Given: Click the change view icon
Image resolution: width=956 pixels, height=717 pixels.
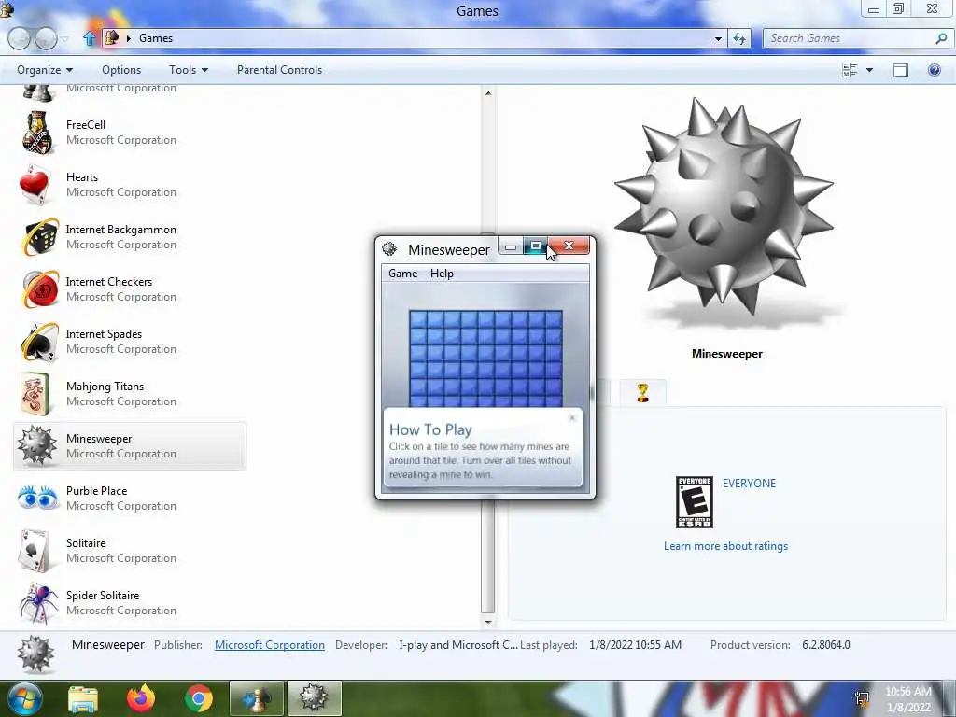Looking at the screenshot, I should point(850,70).
